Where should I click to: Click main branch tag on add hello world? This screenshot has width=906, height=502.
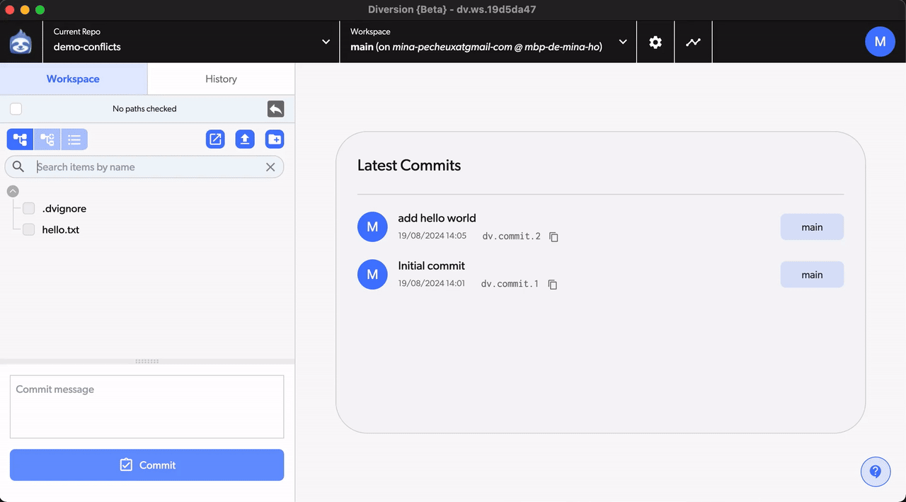(812, 227)
